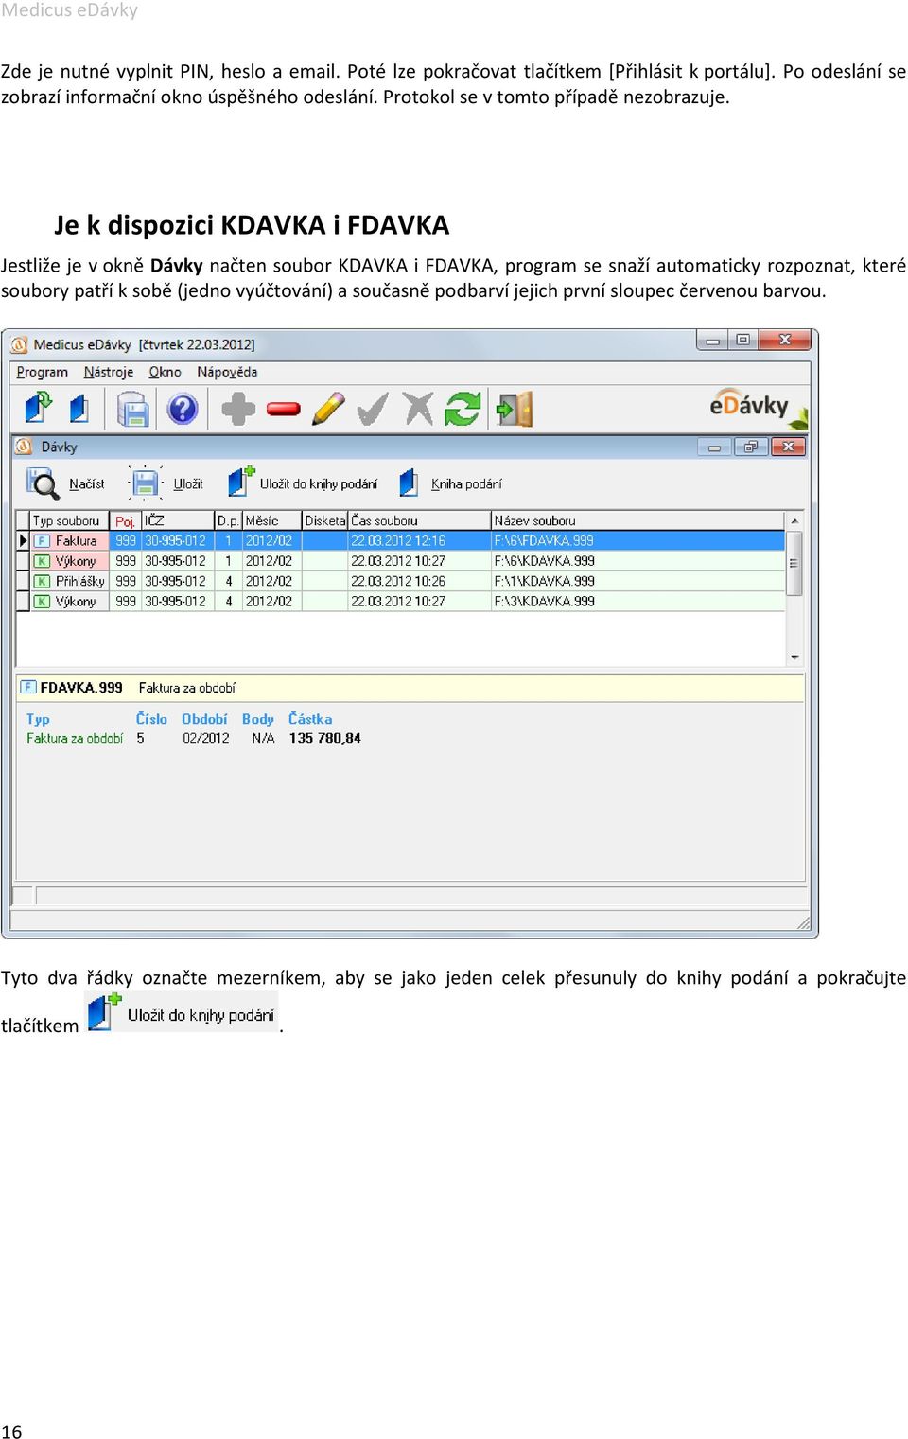
Task: Click the exit door icon in the toolbar
Action: pyautogui.click(x=515, y=409)
